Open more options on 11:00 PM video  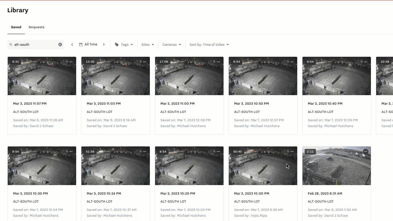click(x=218, y=62)
